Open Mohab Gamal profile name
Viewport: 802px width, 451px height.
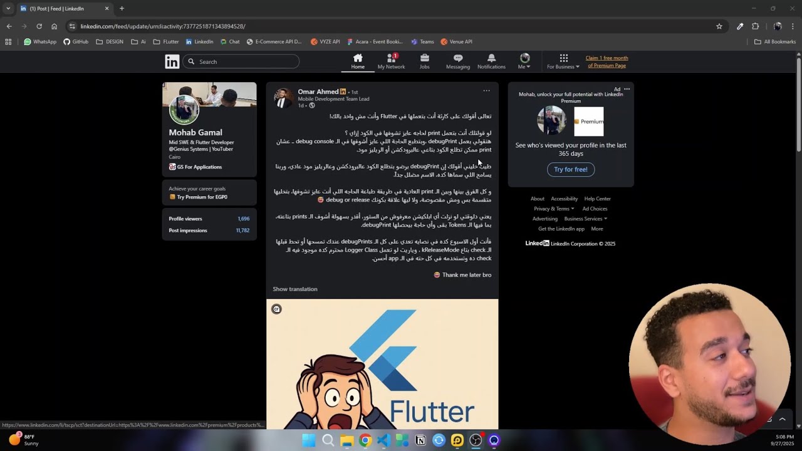coord(195,132)
